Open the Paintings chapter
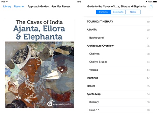 118,78
